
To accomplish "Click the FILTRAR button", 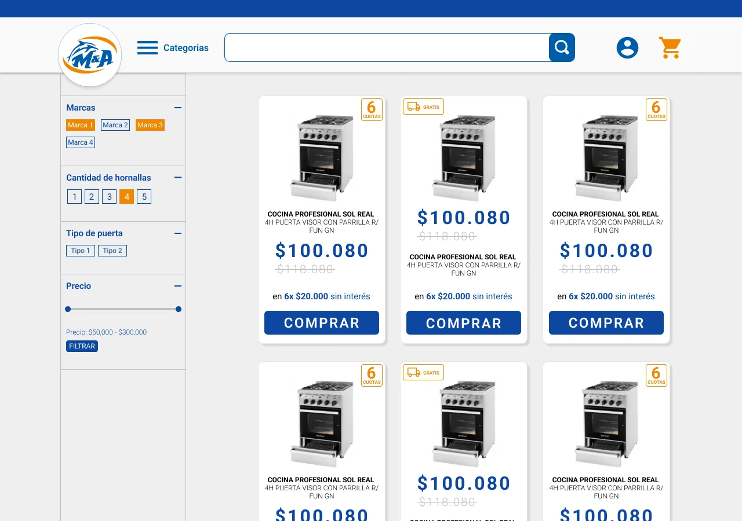I will tap(82, 346).
